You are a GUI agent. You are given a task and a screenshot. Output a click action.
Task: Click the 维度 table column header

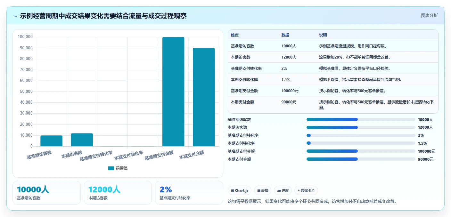pos(235,35)
